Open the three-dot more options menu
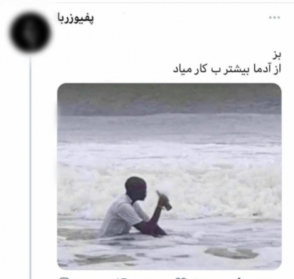 point(275,17)
